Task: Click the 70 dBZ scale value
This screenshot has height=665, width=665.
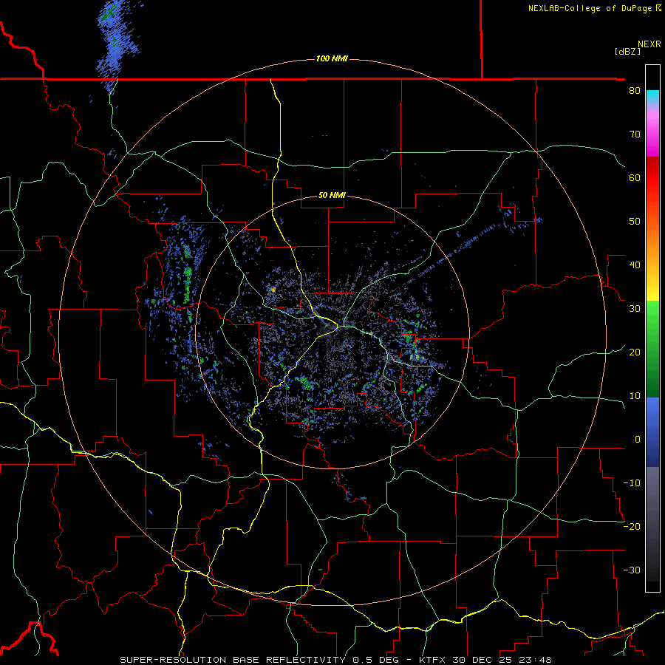Action: (635, 134)
